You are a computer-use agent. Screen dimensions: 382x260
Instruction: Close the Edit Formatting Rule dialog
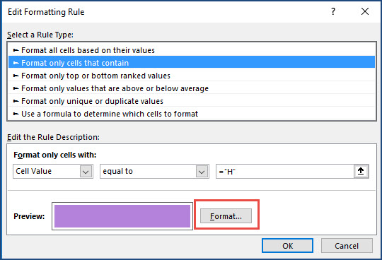coord(365,11)
